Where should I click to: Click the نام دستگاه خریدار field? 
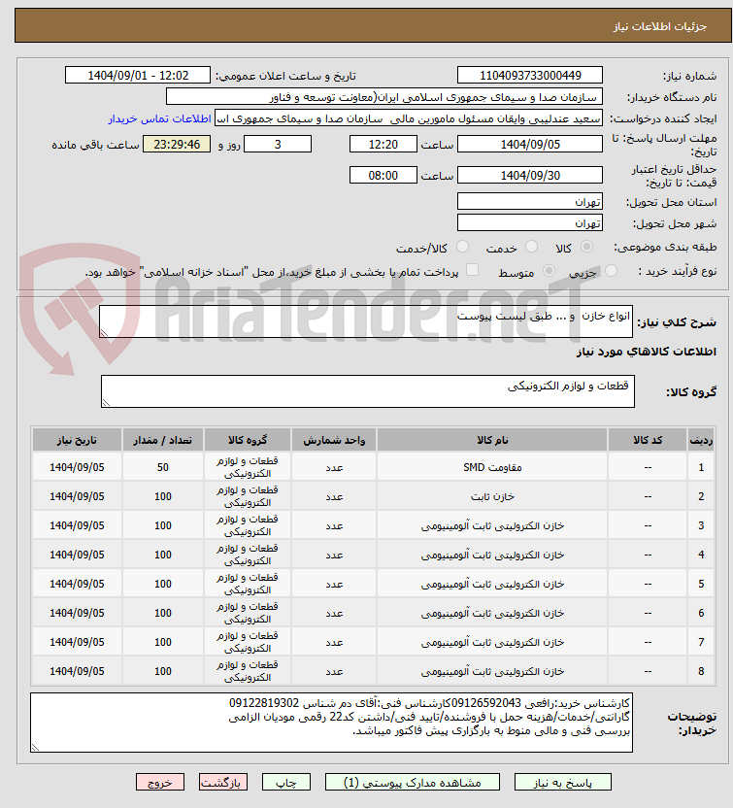pos(384,97)
